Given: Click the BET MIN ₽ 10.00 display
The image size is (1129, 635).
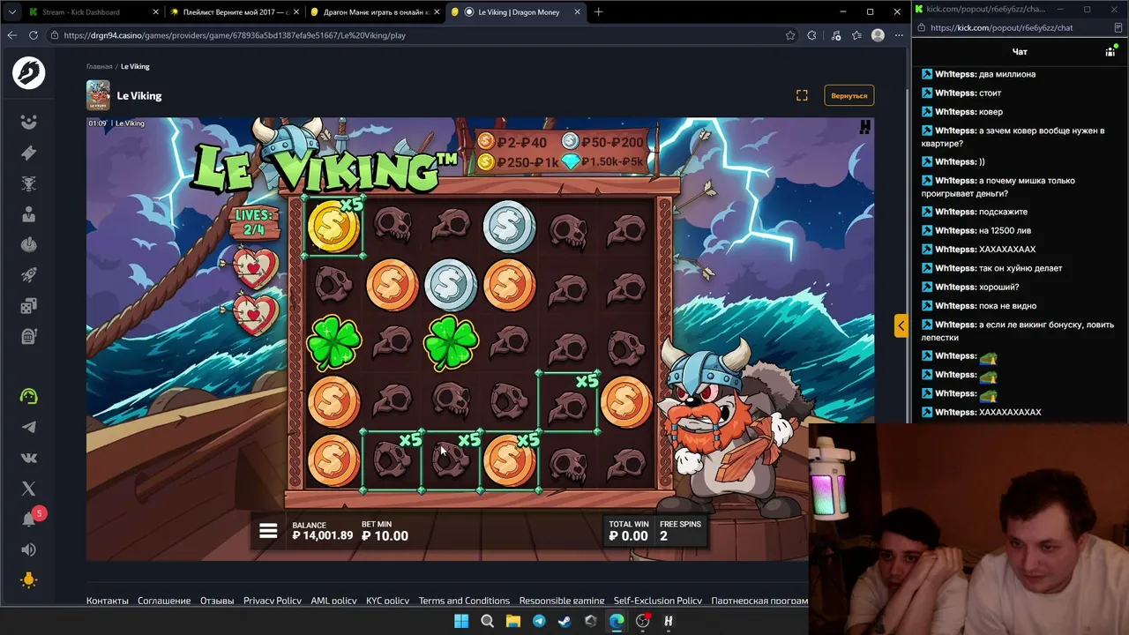Looking at the screenshot, I should point(385,531).
